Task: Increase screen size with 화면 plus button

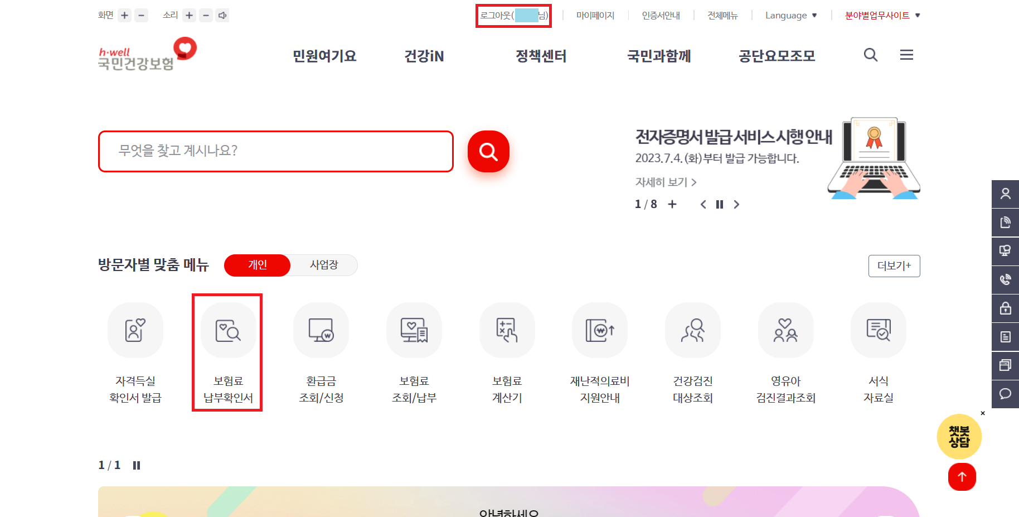Action: coord(124,16)
